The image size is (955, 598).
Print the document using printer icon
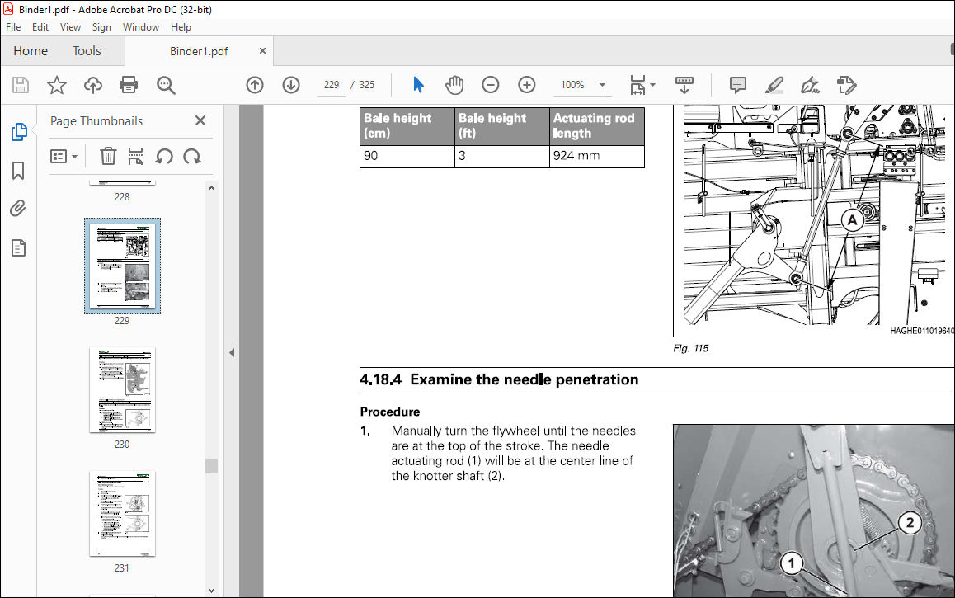pos(129,85)
